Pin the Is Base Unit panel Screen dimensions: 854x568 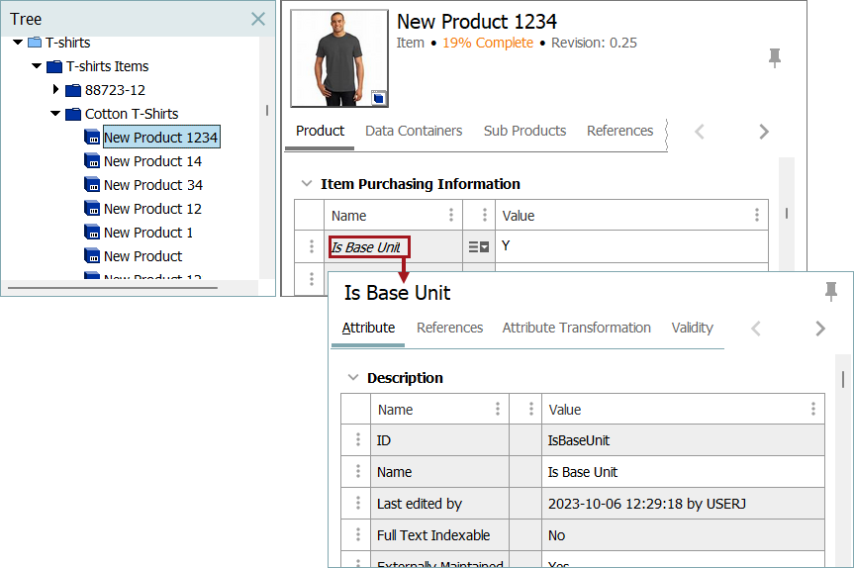pyautogui.click(x=831, y=291)
